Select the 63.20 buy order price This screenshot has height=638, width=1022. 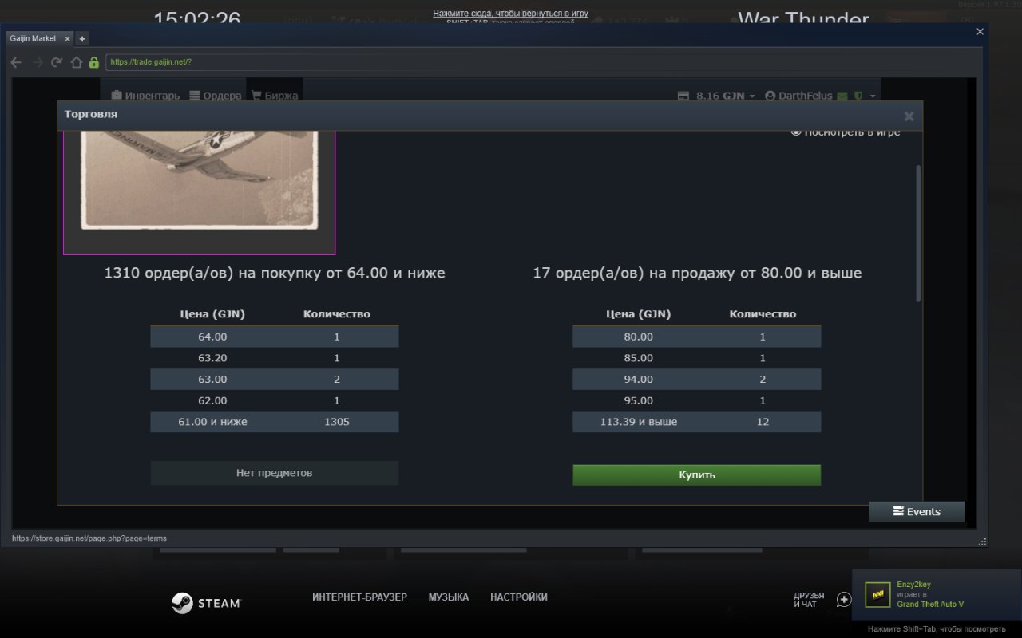pos(212,358)
